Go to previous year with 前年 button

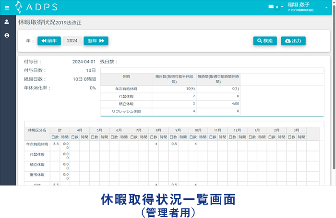pos(49,41)
